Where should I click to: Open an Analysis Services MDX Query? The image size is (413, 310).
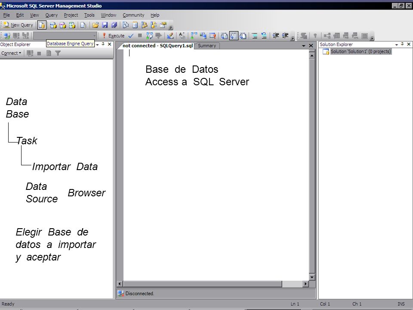point(53,25)
